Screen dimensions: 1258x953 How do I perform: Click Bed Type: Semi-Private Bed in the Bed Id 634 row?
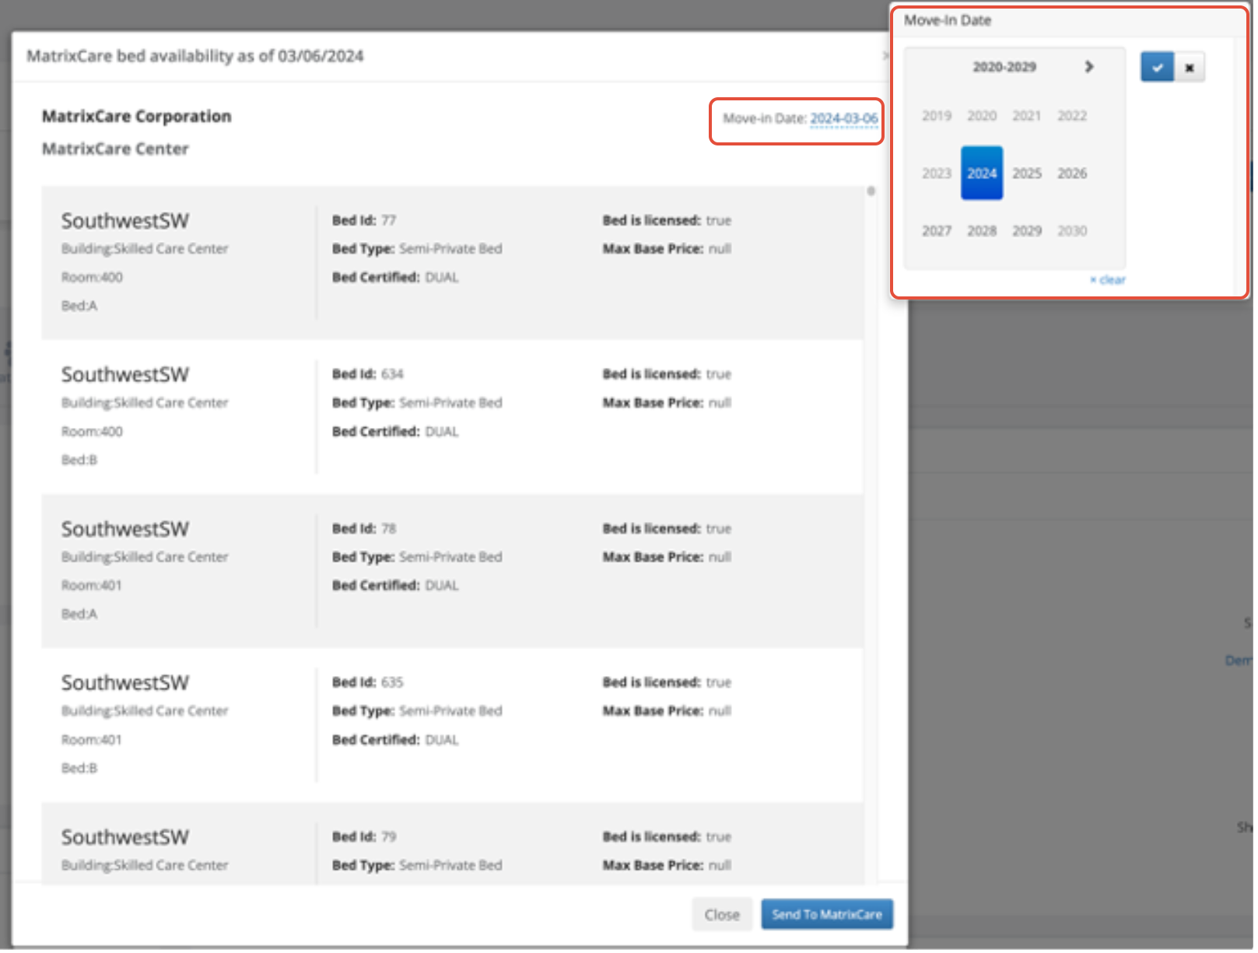pos(419,404)
